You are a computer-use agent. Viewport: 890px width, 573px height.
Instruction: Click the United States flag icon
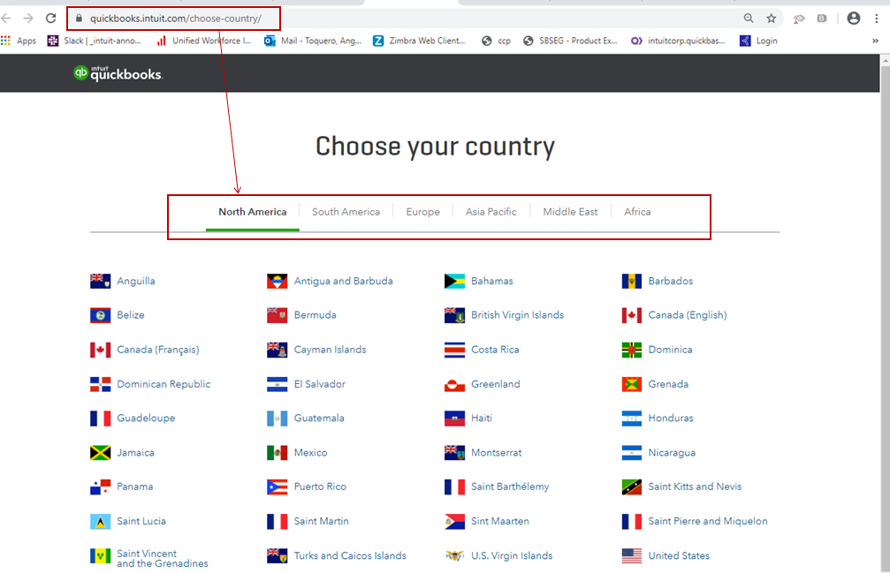click(631, 556)
